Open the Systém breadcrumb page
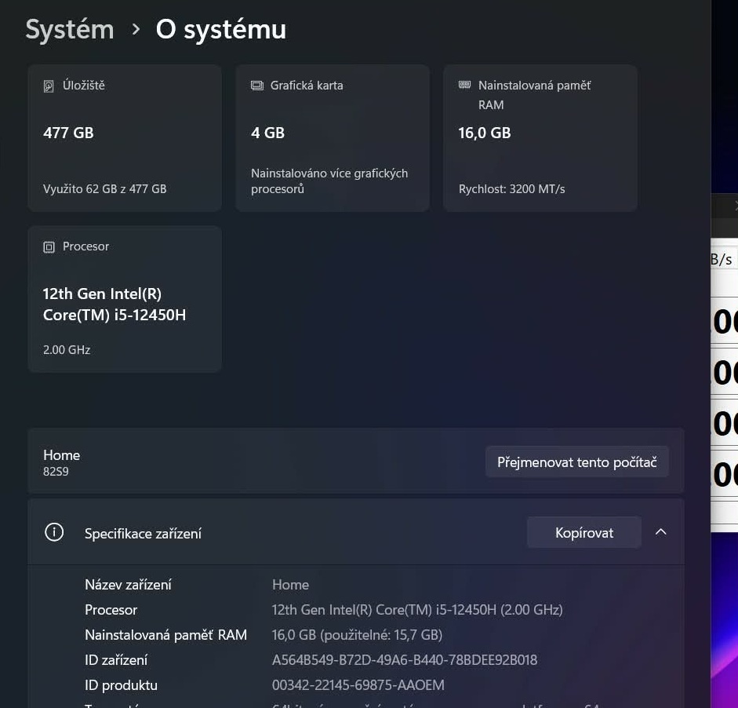The width and height of the screenshot is (738, 708). pyautogui.click(x=69, y=29)
